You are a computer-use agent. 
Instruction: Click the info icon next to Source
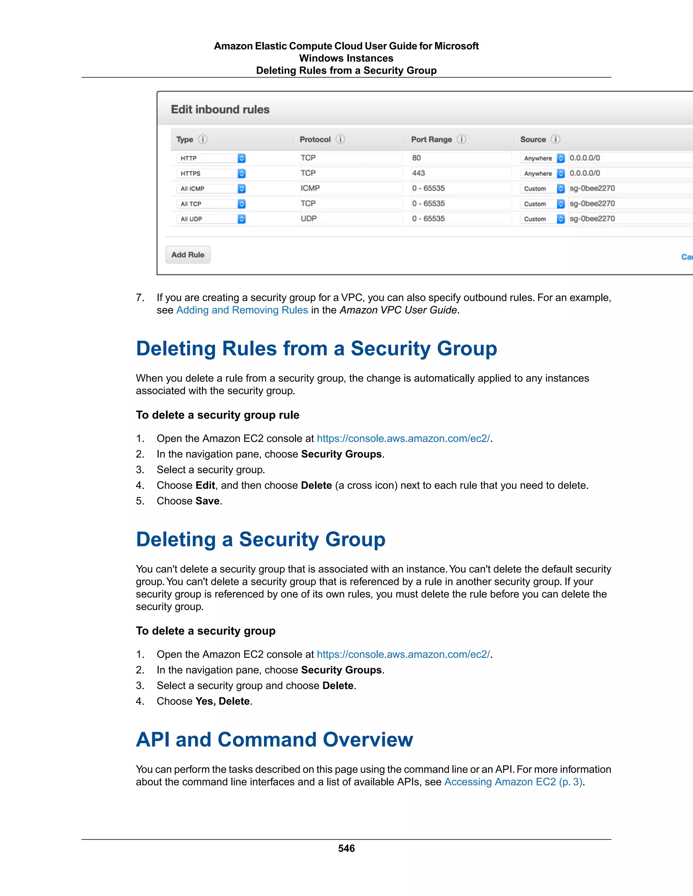(556, 139)
